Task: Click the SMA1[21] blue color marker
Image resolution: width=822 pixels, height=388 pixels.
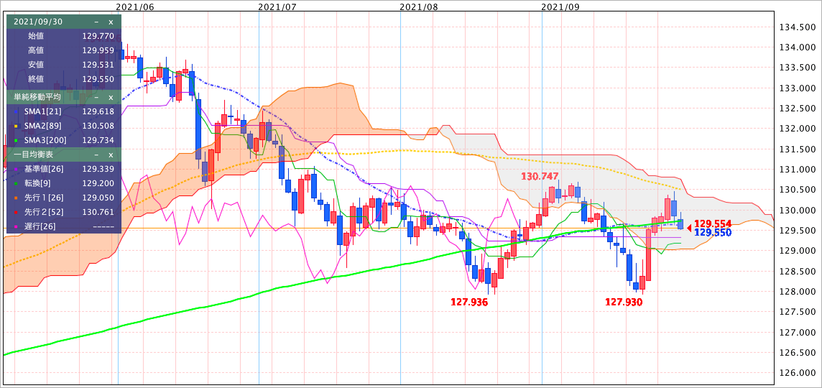Action: 16,112
